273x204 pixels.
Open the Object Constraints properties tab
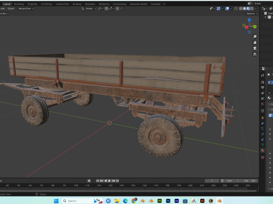click(263, 139)
